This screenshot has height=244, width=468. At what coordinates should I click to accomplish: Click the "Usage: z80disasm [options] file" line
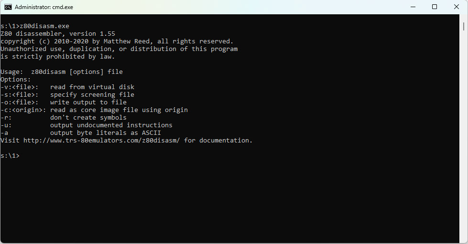[62, 72]
